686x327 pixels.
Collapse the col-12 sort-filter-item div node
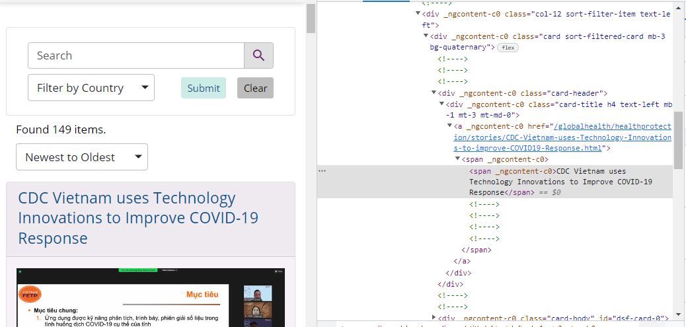pos(418,14)
